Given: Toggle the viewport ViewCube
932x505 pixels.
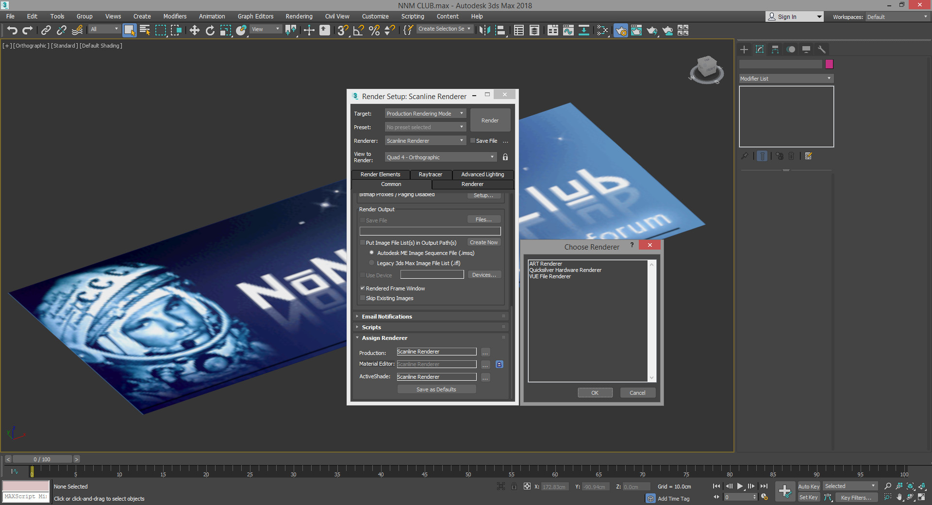Looking at the screenshot, I should (x=706, y=69).
